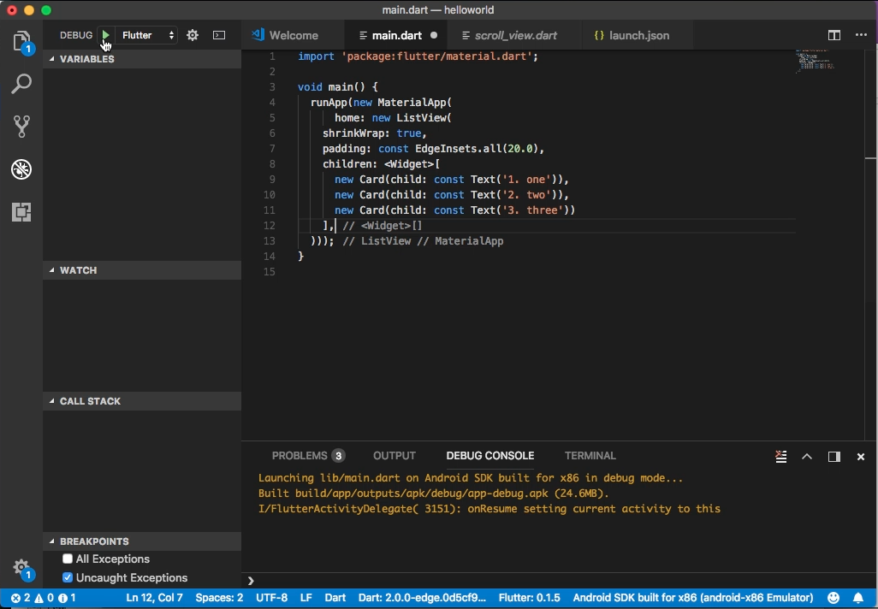Click the Flutter: 0.1.5 status item

[x=529, y=598]
